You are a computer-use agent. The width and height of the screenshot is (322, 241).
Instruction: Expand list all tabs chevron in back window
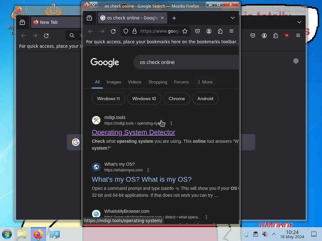pyautogui.click(x=299, y=22)
